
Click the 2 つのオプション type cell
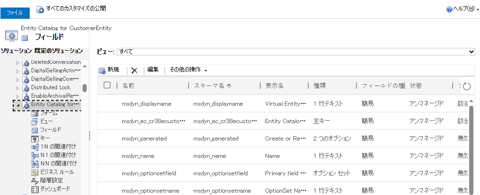tap(332, 138)
